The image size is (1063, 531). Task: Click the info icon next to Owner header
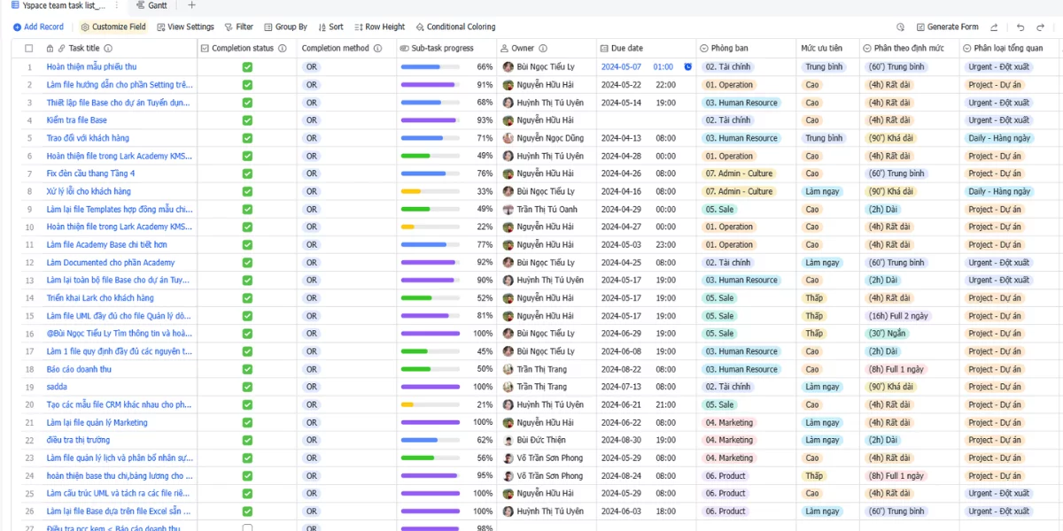(543, 49)
